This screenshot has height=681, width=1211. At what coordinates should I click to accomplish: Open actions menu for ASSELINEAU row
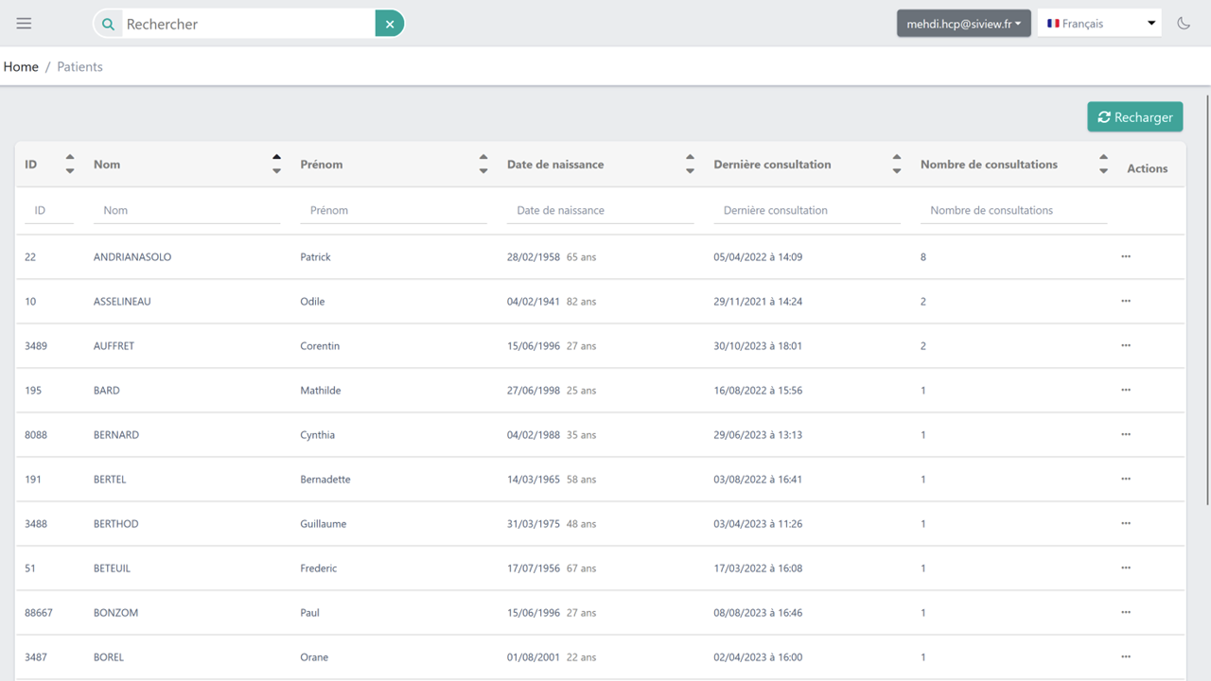pos(1126,301)
